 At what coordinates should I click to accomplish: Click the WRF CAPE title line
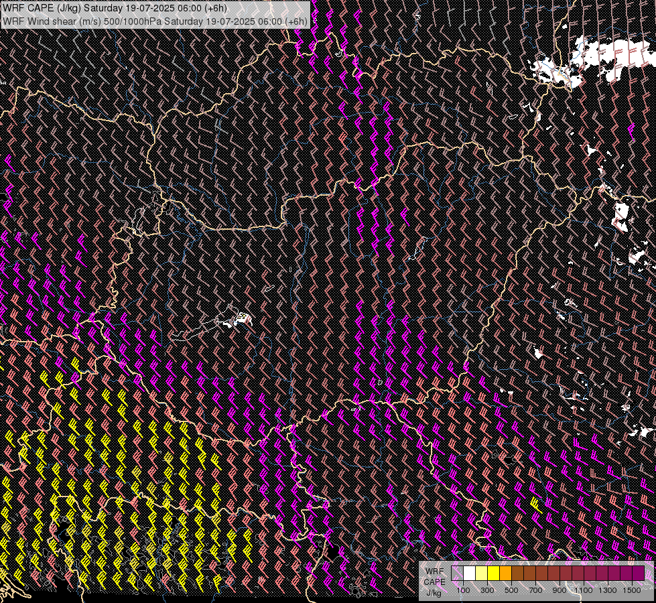tap(115, 8)
